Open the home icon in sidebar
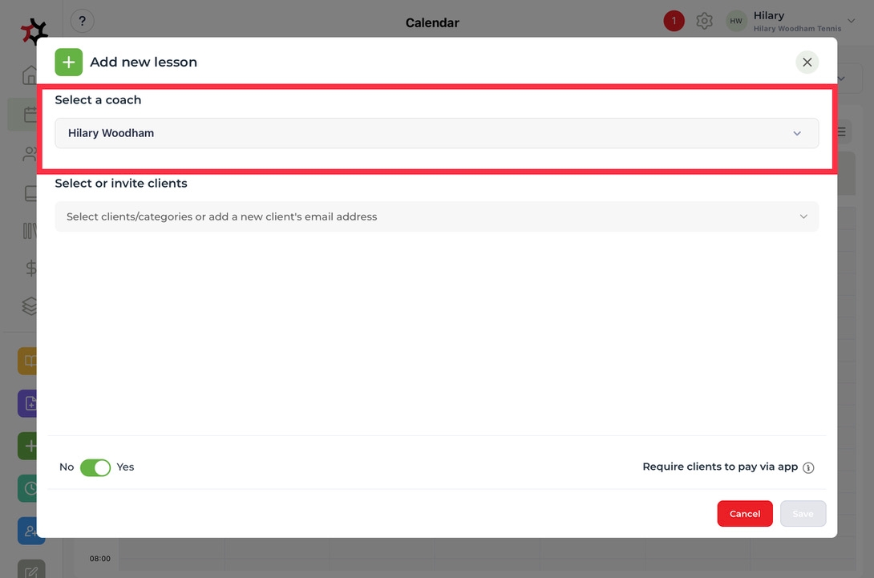 tap(30, 75)
